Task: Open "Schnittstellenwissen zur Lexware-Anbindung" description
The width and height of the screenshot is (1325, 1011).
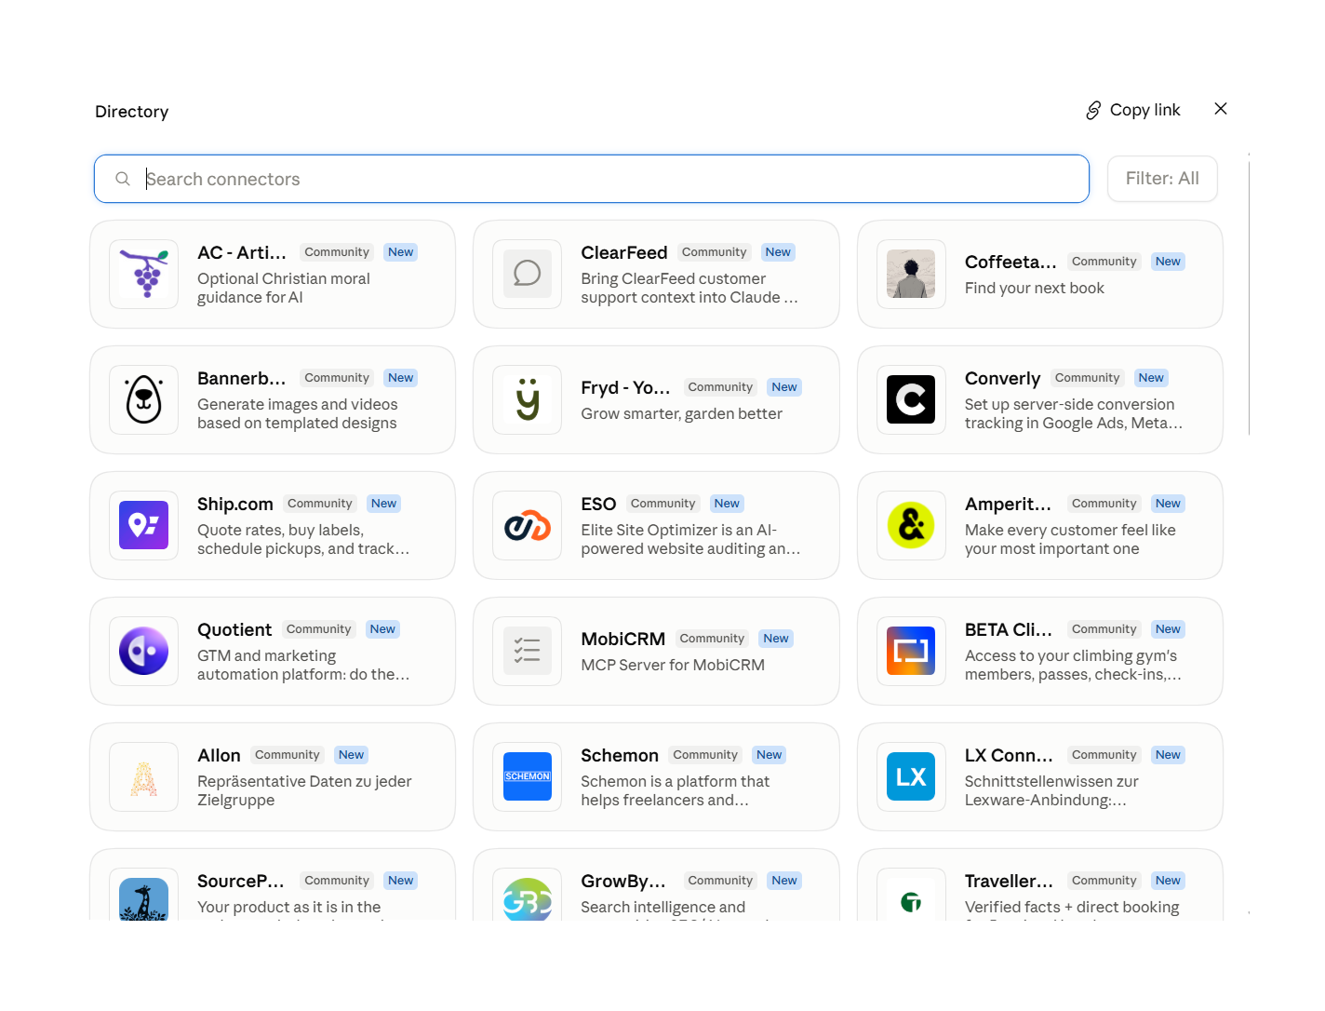Action: coord(1051,790)
